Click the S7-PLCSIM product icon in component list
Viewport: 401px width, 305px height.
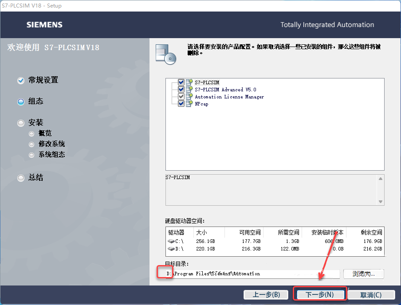[x=188, y=82]
